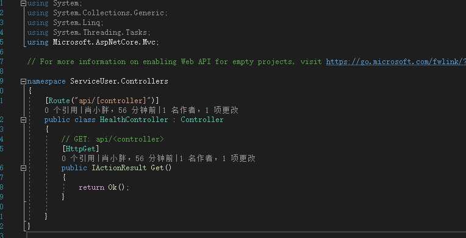
Task: Collapse the HealthController class block
Action: click(x=23, y=120)
